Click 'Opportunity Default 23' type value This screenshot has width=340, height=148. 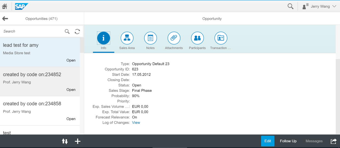[x=151, y=64]
